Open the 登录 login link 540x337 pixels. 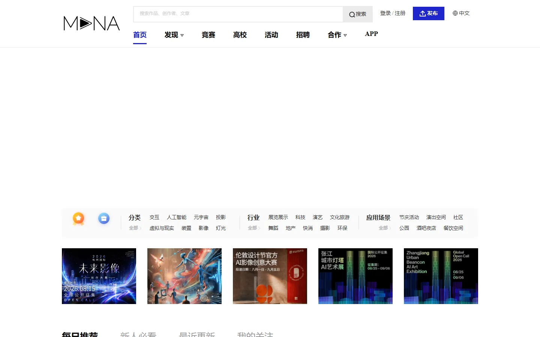coord(385,13)
